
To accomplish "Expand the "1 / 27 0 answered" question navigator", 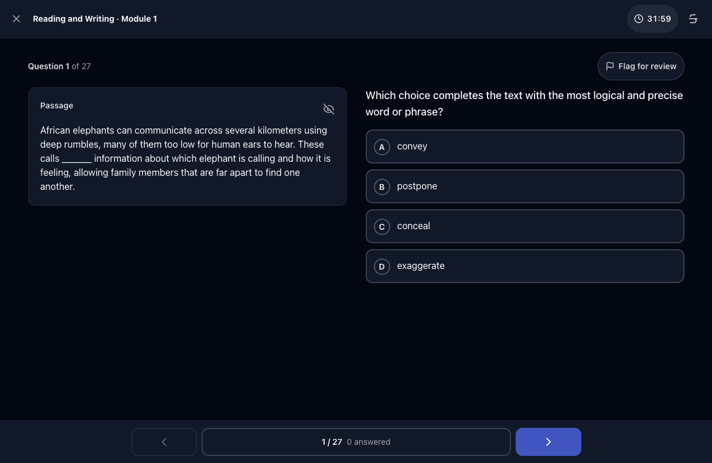I will pyautogui.click(x=356, y=442).
